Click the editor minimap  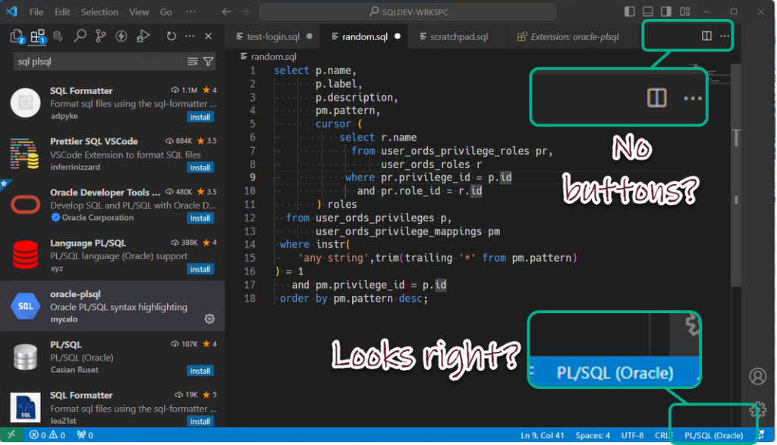point(711,75)
